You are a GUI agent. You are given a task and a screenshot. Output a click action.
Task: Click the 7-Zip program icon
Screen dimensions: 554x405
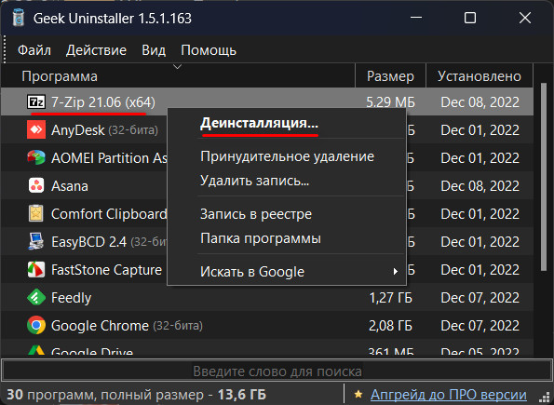coord(36,102)
